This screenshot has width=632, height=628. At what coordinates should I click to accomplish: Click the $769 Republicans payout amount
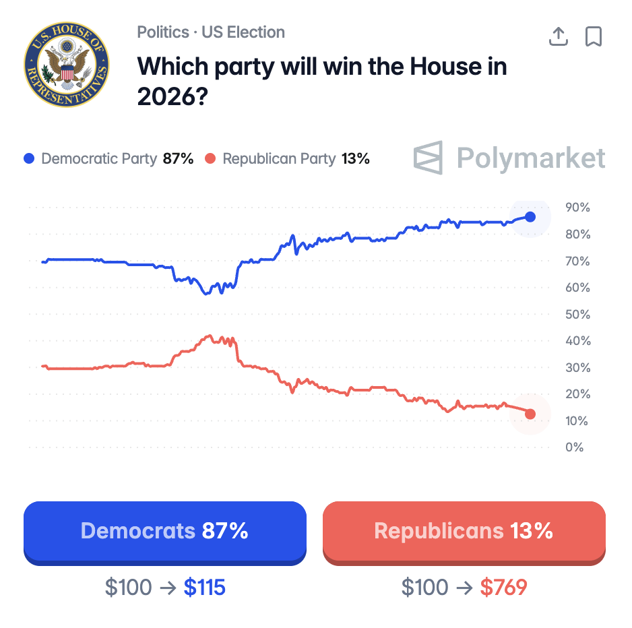pos(503,588)
